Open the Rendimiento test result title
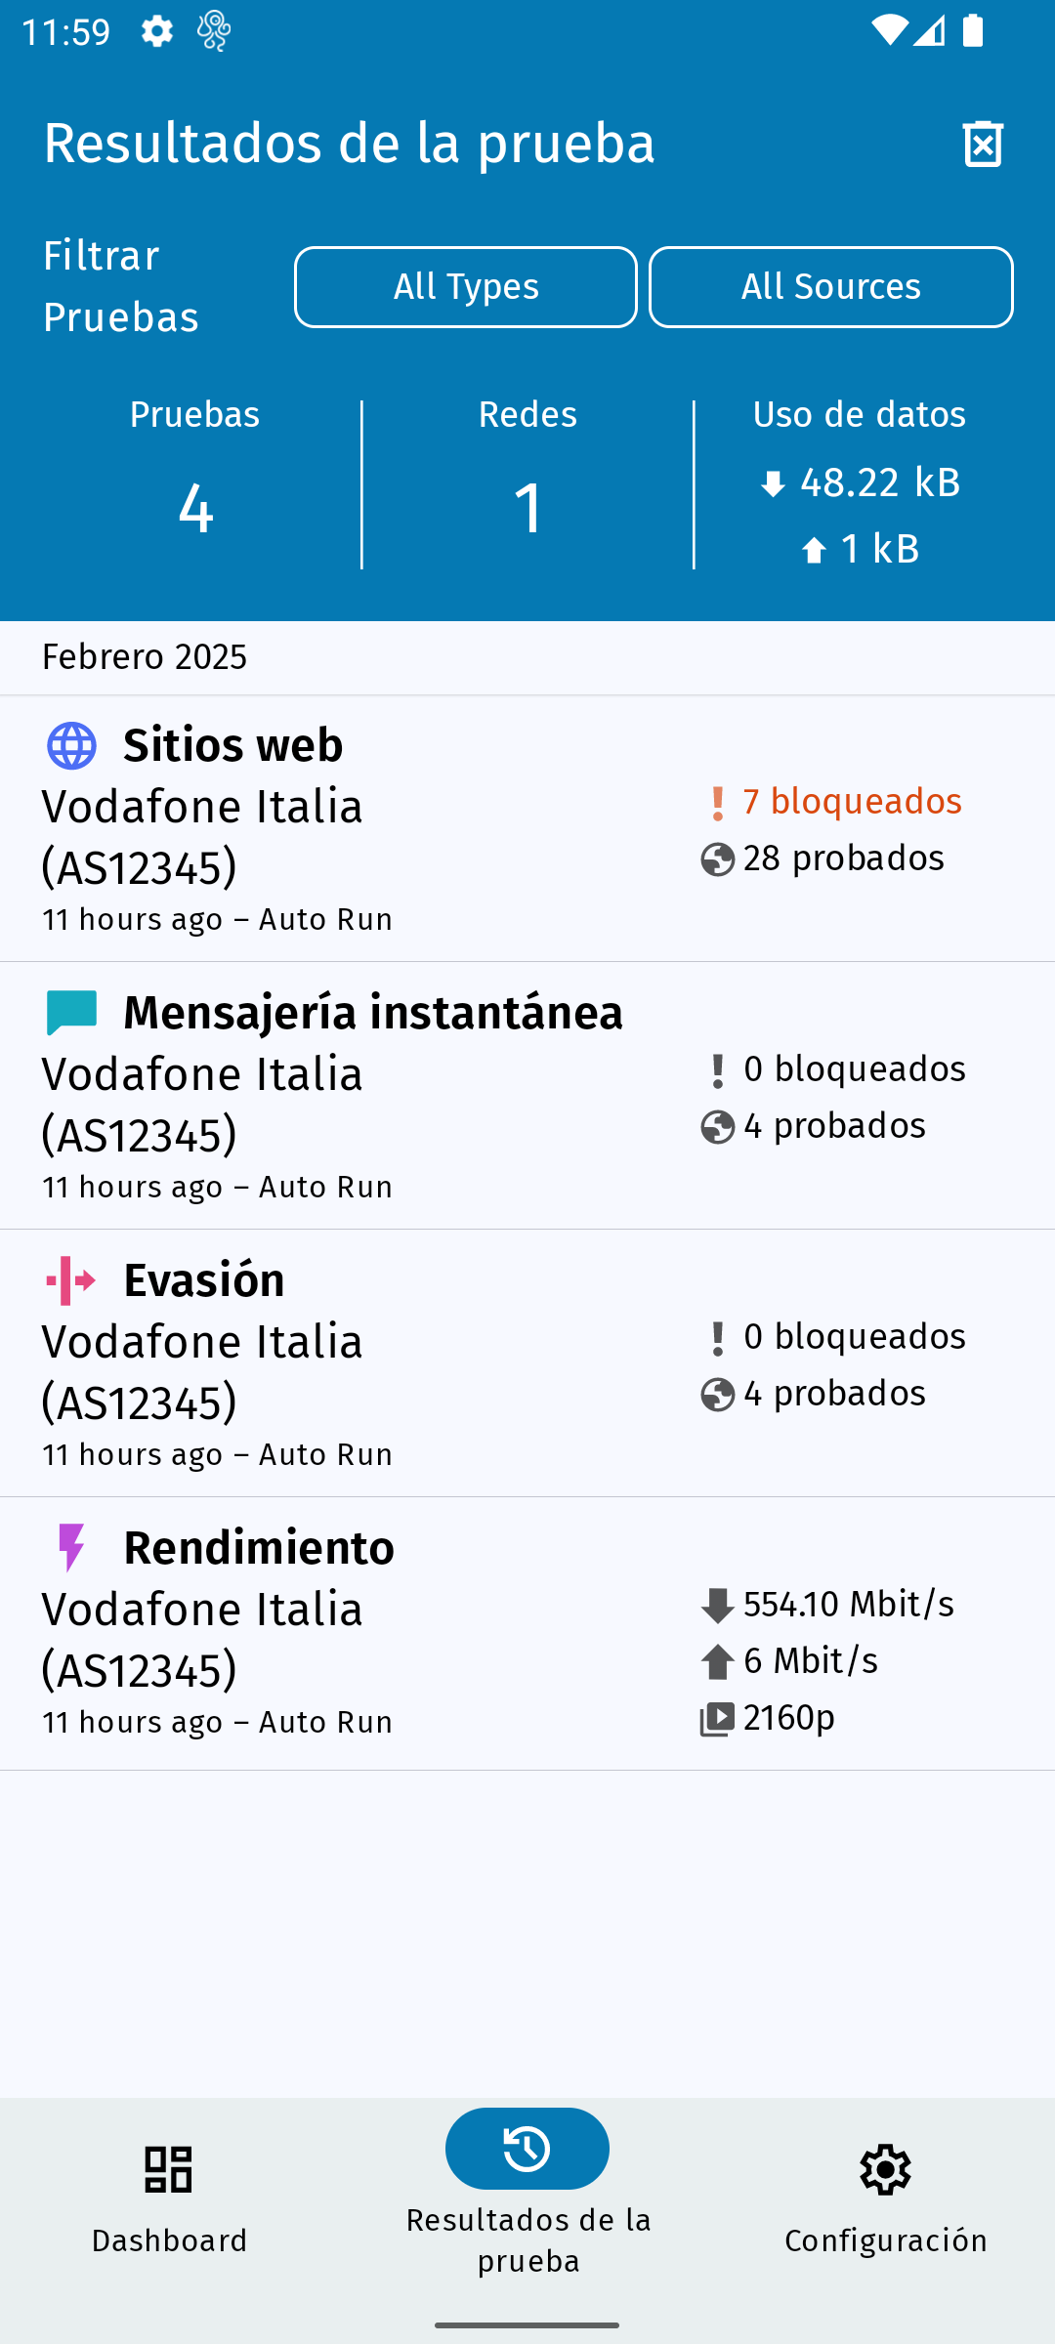This screenshot has width=1055, height=2344. click(x=258, y=1548)
